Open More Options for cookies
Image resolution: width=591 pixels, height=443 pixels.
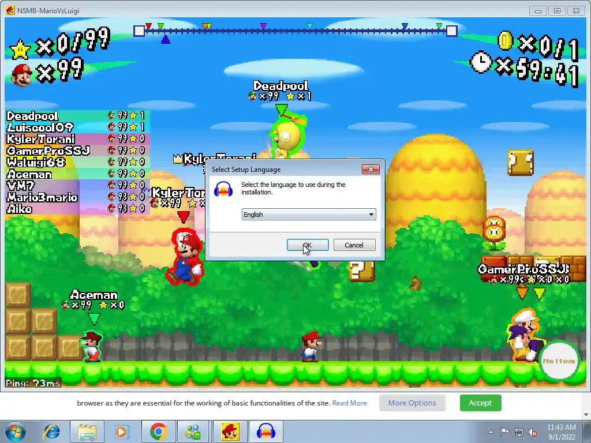click(x=412, y=403)
